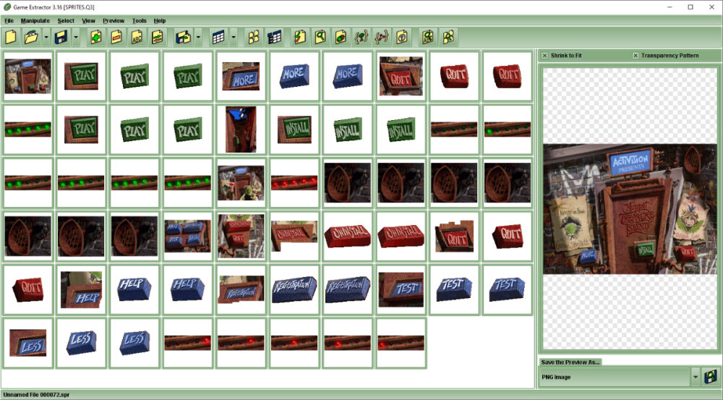Click the plugin list ABC icon
Screen dimensions: 723x400
coord(428,37)
